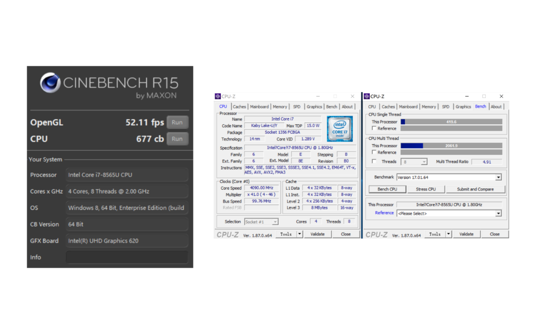Open the Reference processor 'Please Select' dropdown

(x=449, y=214)
